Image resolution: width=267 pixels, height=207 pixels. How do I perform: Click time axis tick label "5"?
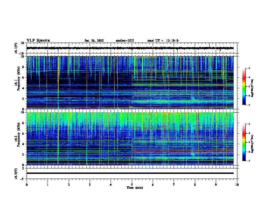132,185
